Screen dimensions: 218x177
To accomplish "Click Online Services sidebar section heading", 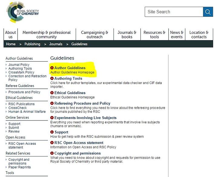I will point(17,117).
